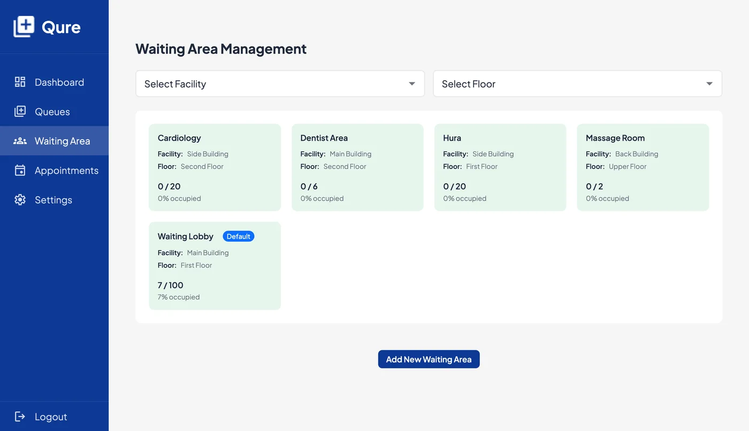Click the Dashboard grid icon

tap(20, 82)
